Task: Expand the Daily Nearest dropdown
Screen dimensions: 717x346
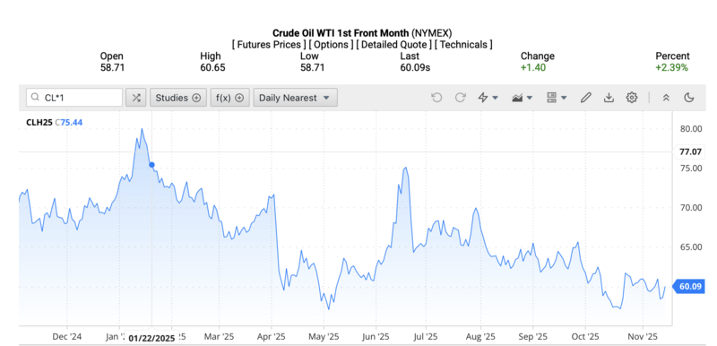Action: 295,98
